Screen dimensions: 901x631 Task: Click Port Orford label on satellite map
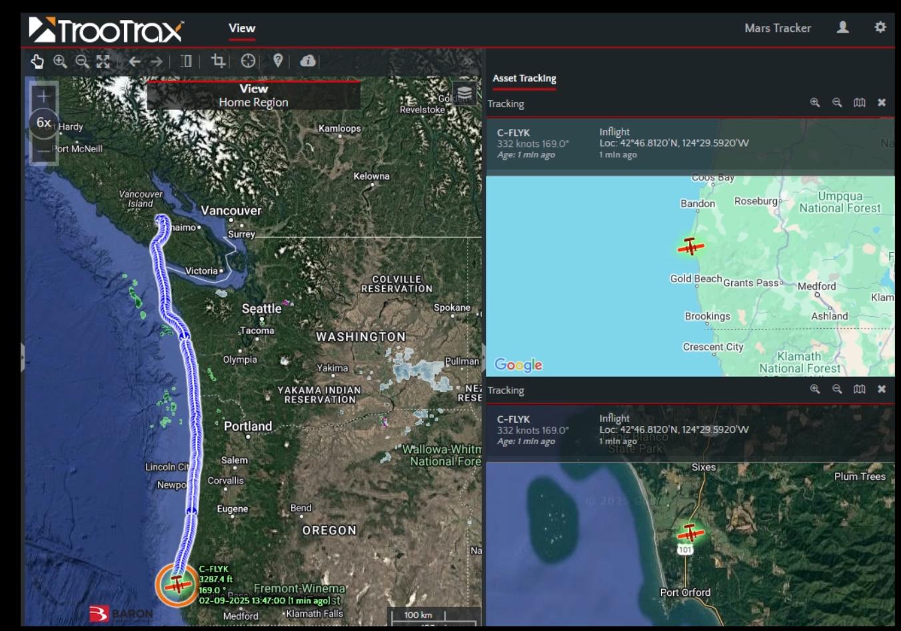685,592
